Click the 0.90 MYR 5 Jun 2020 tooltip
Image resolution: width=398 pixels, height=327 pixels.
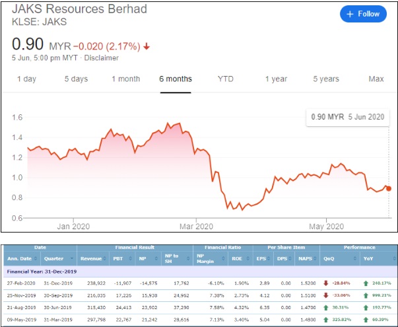[349, 118]
